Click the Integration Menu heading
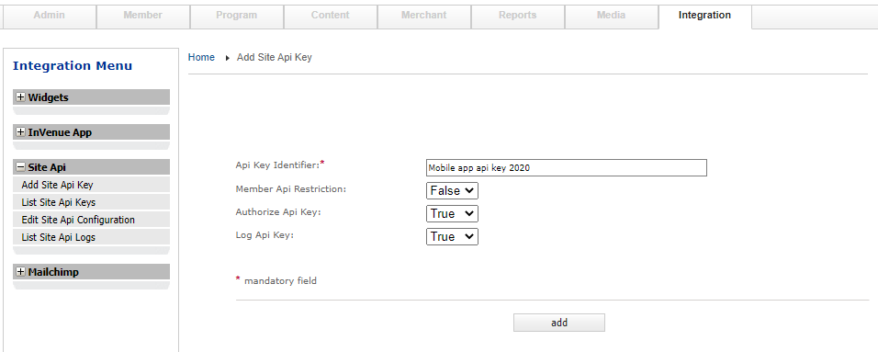878x352 pixels. coord(73,65)
